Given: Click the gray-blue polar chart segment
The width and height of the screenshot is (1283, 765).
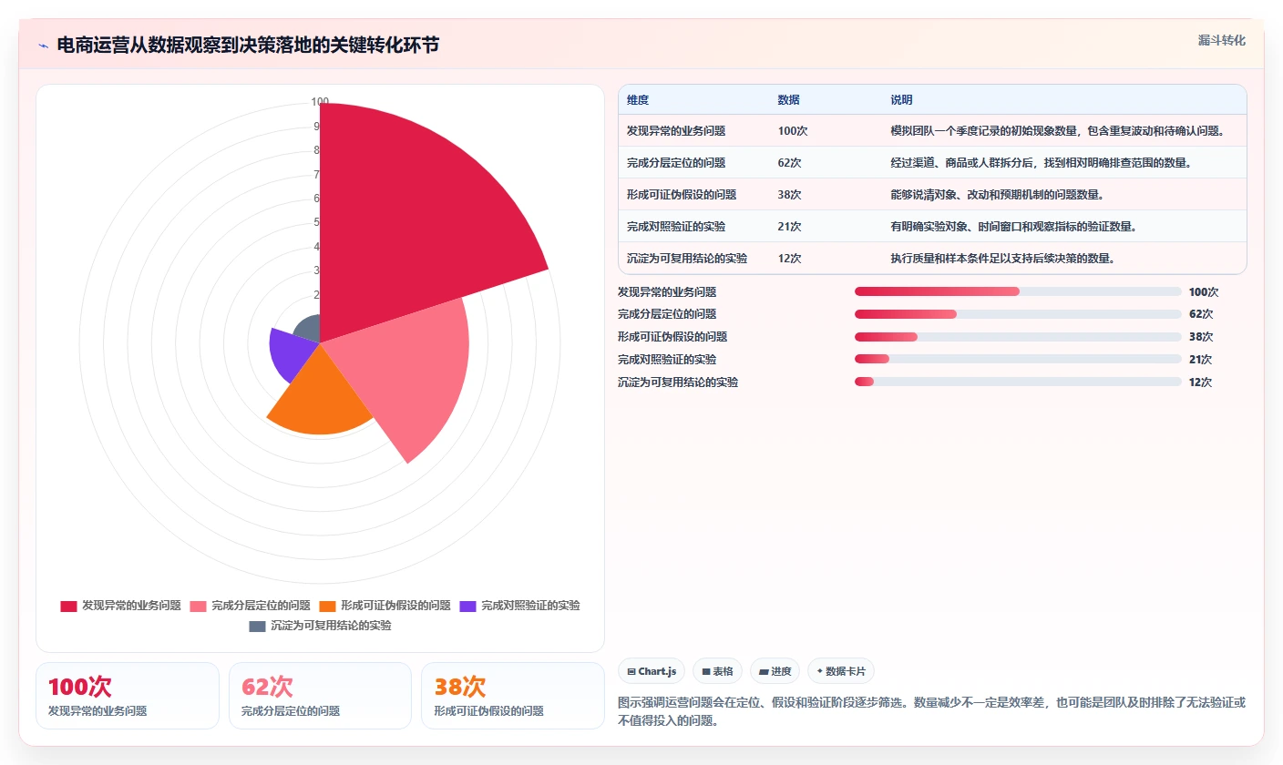Looking at the screenshot, I should tap(308, 329).
